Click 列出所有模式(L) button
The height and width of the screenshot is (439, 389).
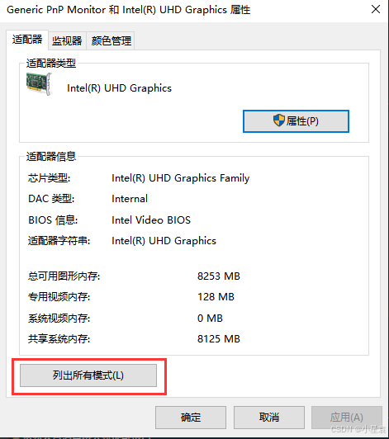(x=88, y=375)
